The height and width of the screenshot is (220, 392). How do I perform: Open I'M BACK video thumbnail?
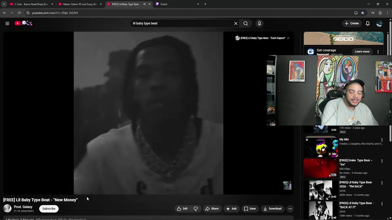pos(321,190)
